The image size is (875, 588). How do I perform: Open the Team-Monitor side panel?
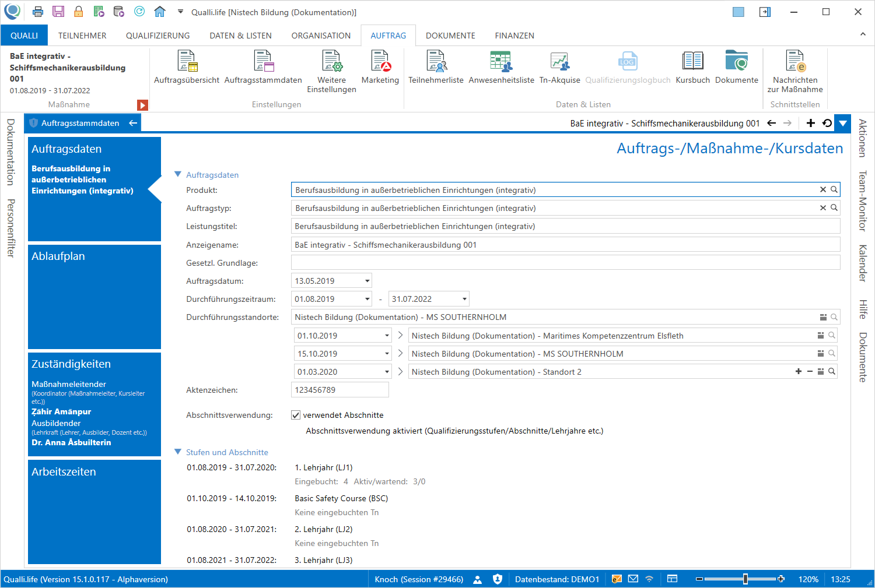tap(862, 201)
